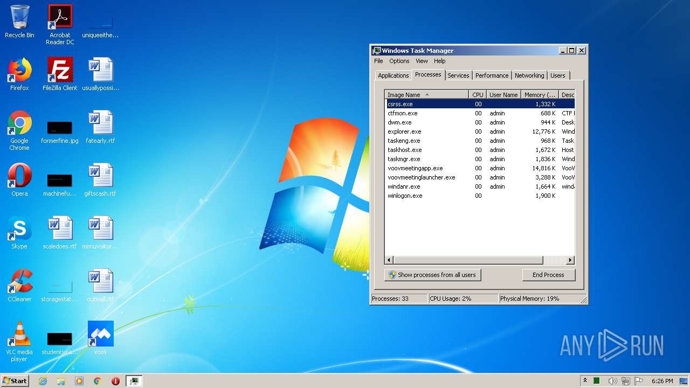Select the voovmeetingapp.exe process row
The height and width of the screenshot is (388, 690).
coord(480,168)
